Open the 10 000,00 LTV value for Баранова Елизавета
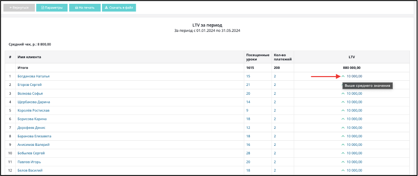The height and width of the screenshot is (176, 418). pyautogui.click(x=354, y=136)
